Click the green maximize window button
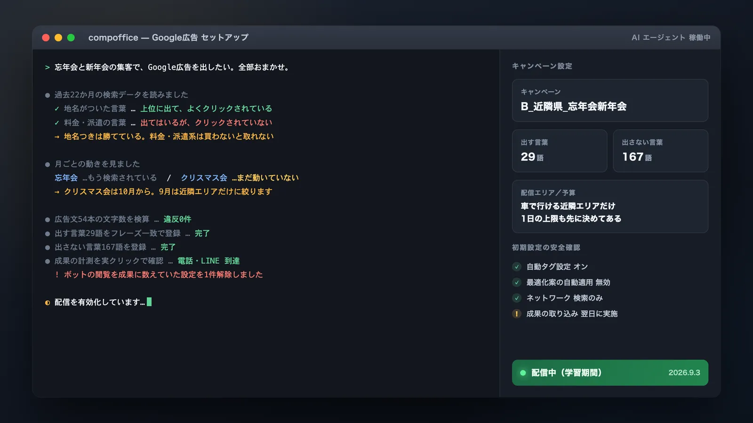 (71, 38)
